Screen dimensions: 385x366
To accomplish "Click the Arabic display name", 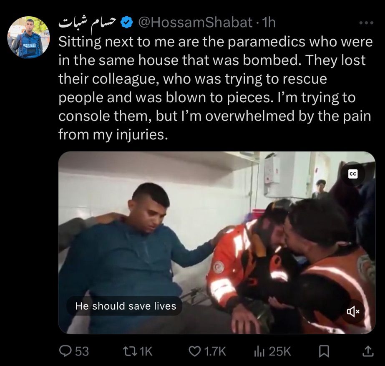I will 88,23.
